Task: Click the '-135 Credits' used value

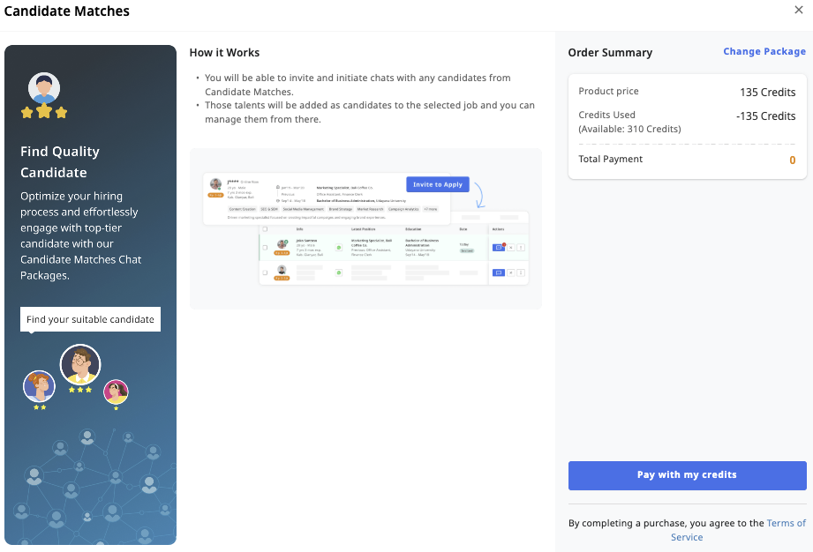Action: pos(766,116)
